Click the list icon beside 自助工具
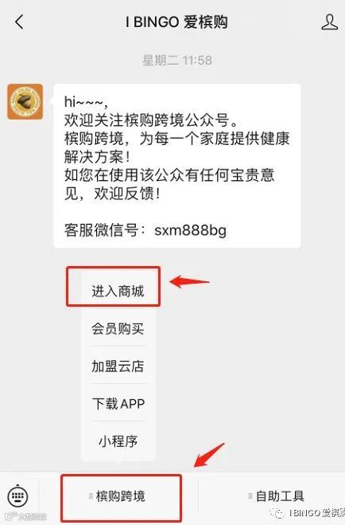The image size is (345, 525). point(250,496)
